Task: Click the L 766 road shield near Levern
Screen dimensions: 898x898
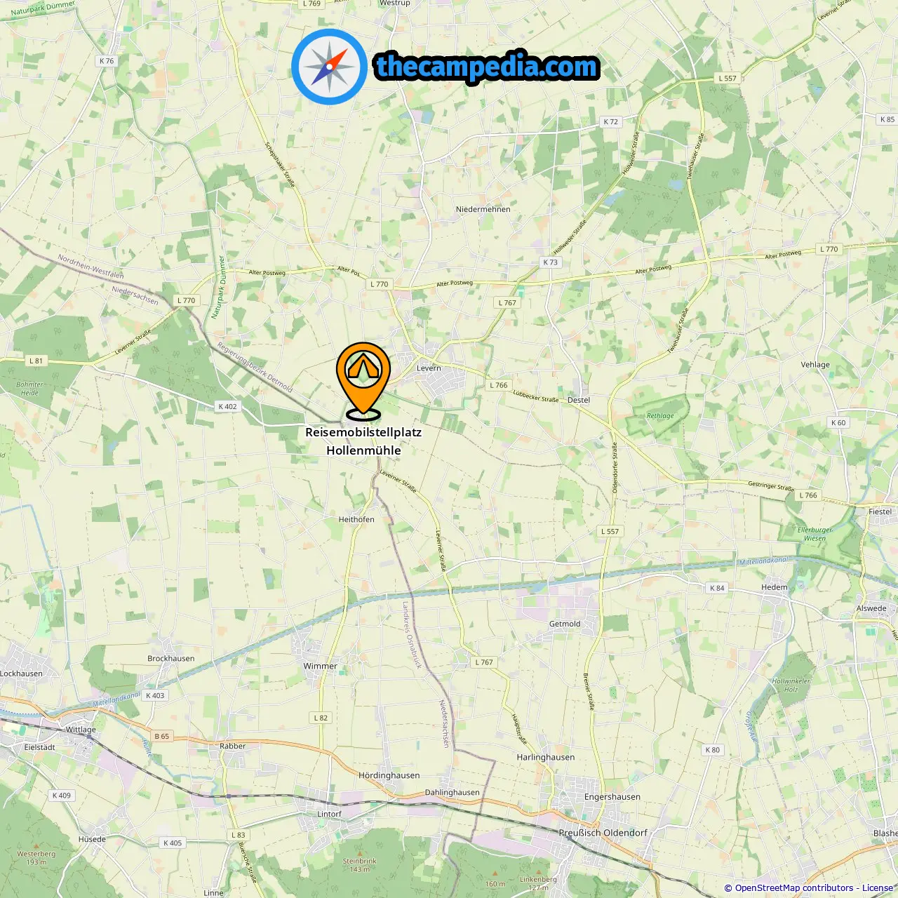Action: tap(498, 385)
